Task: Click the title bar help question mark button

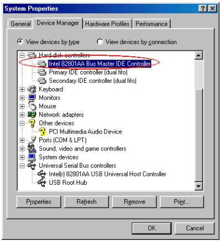Action: click(203, 8)
